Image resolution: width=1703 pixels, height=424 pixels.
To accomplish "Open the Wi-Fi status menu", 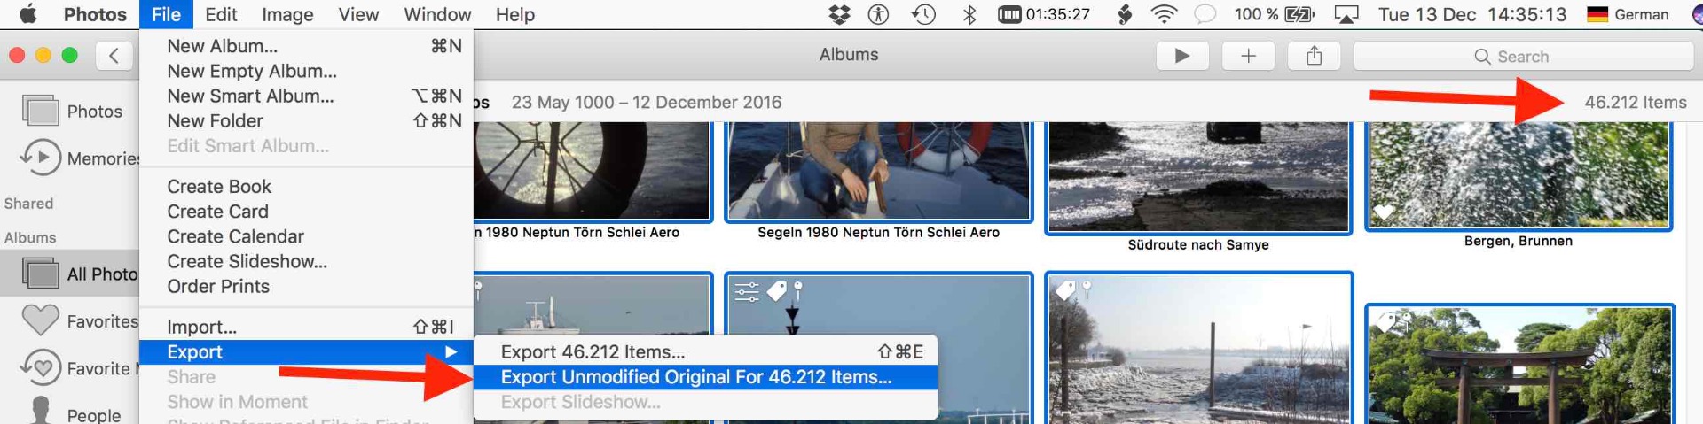I will point(1164,14).
